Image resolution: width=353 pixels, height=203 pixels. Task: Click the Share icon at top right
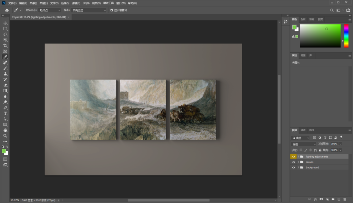[x=348, y=10]
